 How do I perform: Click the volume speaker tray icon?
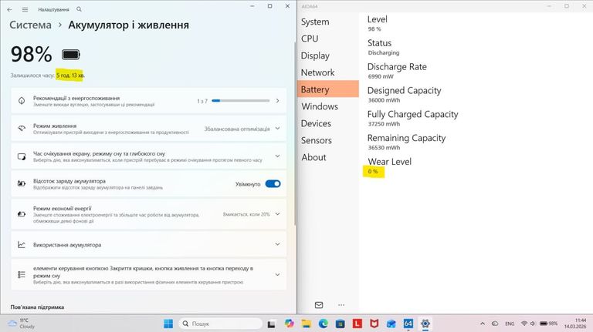533,324
